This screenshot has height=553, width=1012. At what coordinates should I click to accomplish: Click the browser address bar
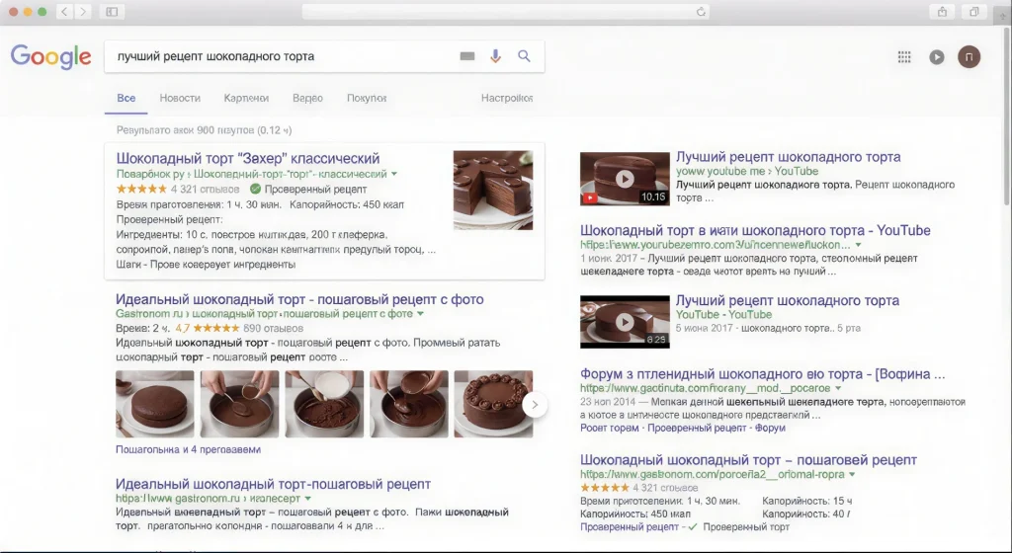tap(505, 12)
